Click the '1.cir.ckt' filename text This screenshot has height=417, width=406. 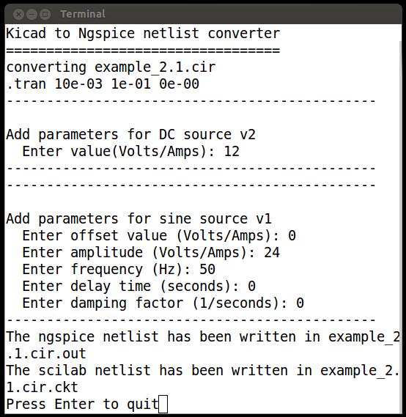[42, 388]
